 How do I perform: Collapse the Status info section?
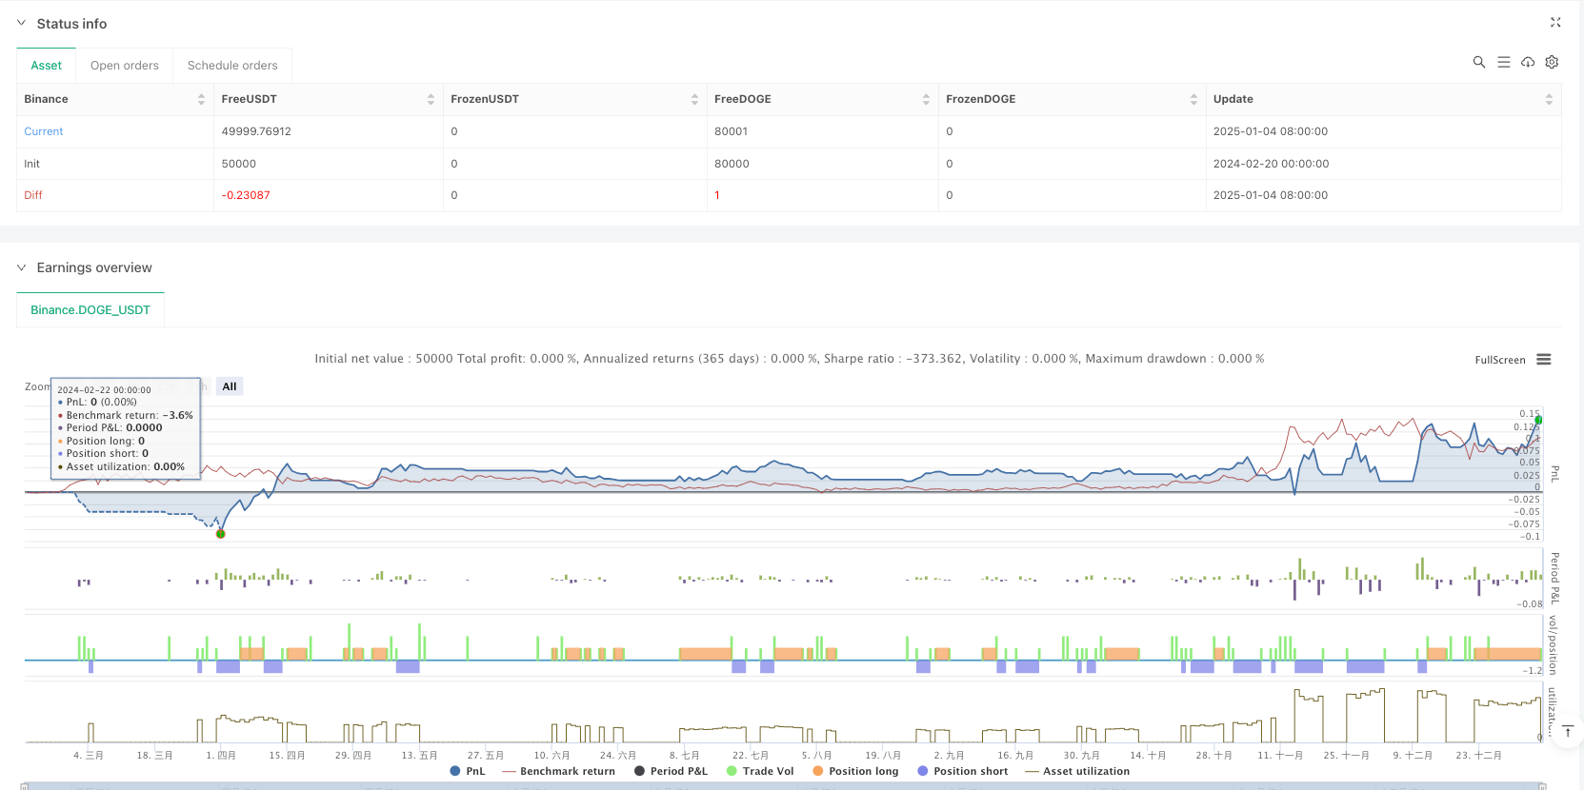(x=21, y=23)
